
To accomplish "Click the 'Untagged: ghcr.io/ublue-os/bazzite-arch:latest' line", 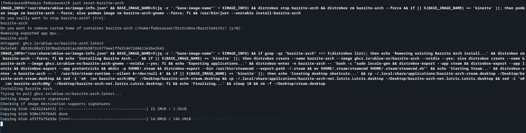I will coord(52,43).
